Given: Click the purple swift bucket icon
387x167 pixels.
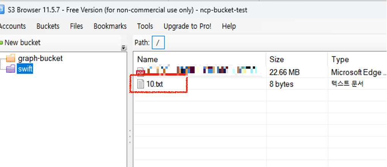Looking at the screenshot, I should [11, 69].
